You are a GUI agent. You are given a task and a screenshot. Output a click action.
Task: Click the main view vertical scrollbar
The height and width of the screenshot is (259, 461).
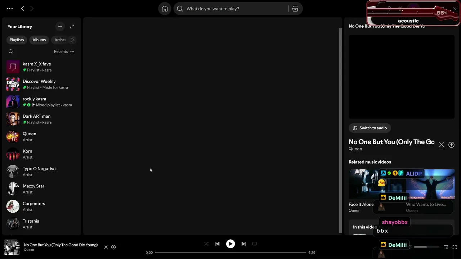(340, 131)
